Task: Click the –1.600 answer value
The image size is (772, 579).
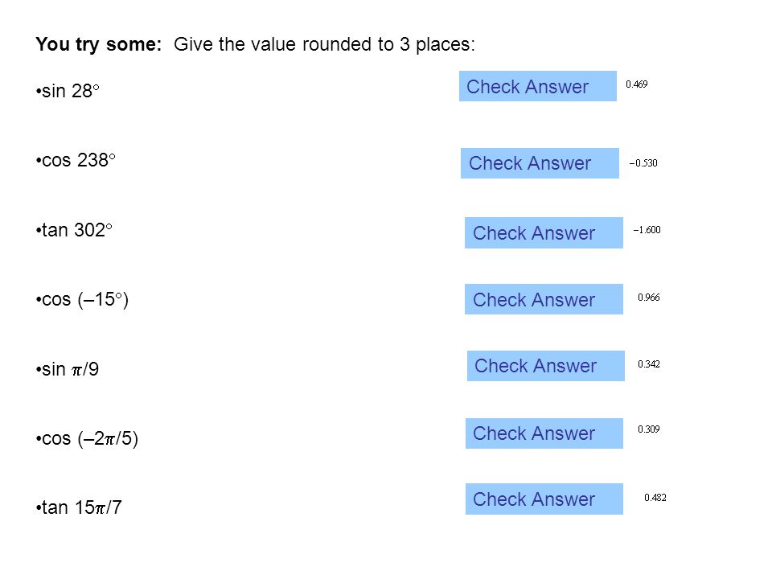Action: tap(647, 230)
